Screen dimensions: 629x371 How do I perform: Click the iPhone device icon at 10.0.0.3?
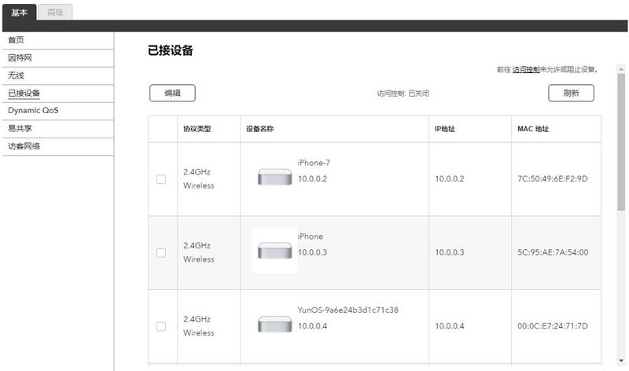click(x=274, y=251)
